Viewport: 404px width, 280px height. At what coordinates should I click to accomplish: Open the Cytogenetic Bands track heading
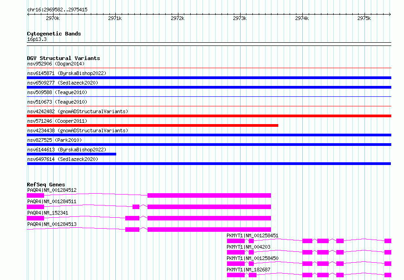54,34
